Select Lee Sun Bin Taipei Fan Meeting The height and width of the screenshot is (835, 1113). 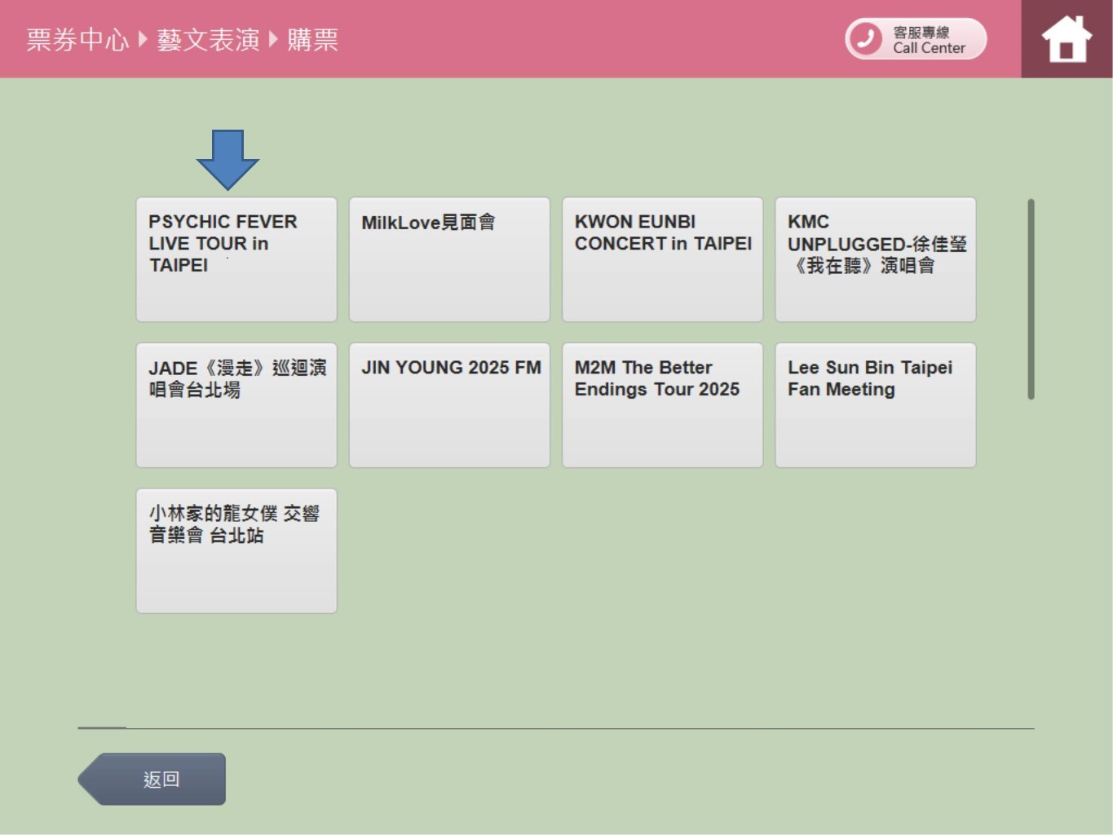pyautogui.click(x=875, y=405)
